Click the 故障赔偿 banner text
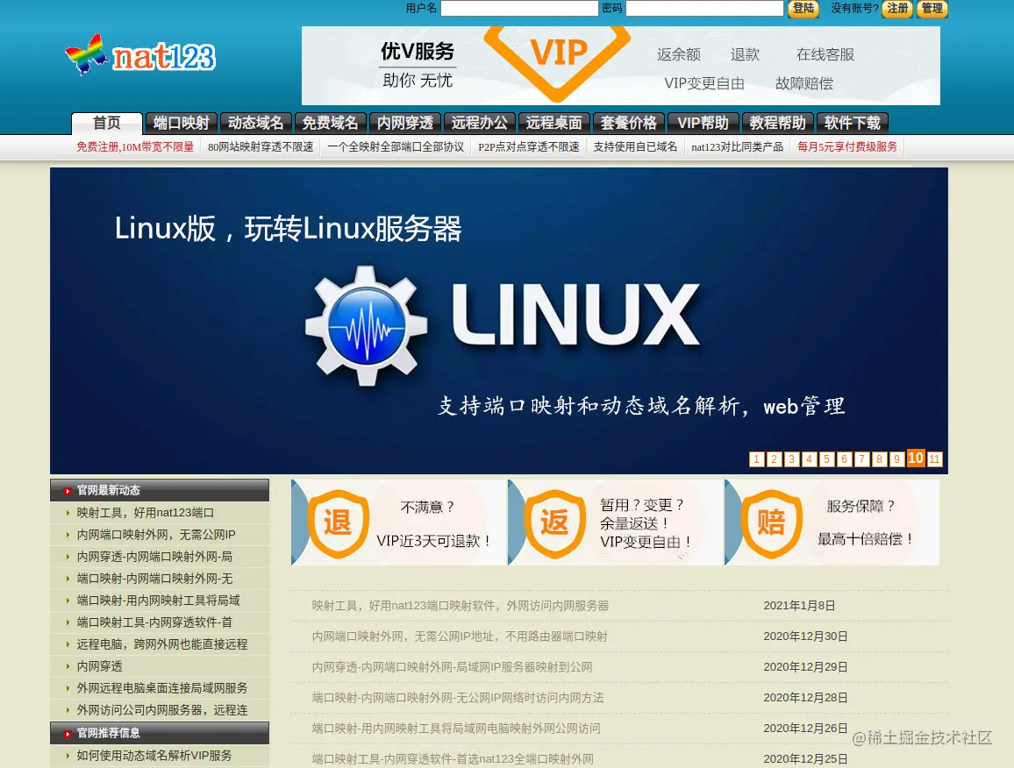Image resolution: width=1014 pixels, height=768 pixels. pos(803,83)
